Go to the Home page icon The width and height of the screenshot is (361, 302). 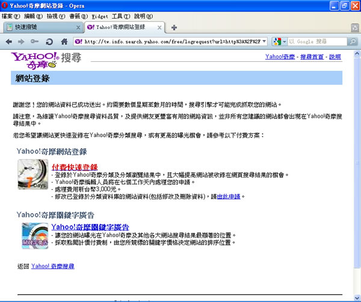tap(64, 41)
